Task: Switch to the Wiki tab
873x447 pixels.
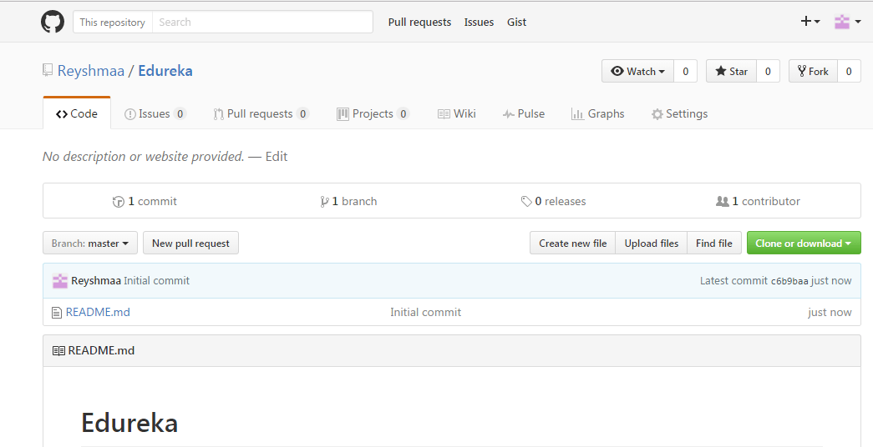Action: click(x=456, y=113)
